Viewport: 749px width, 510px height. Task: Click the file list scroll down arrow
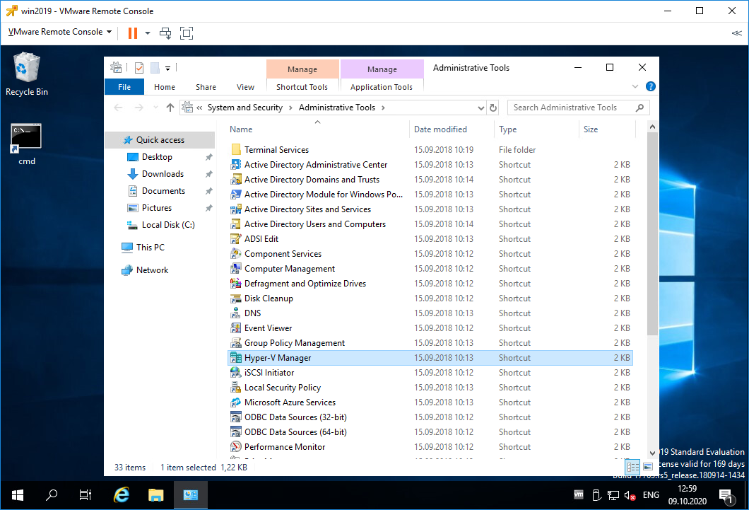point(652,453)
